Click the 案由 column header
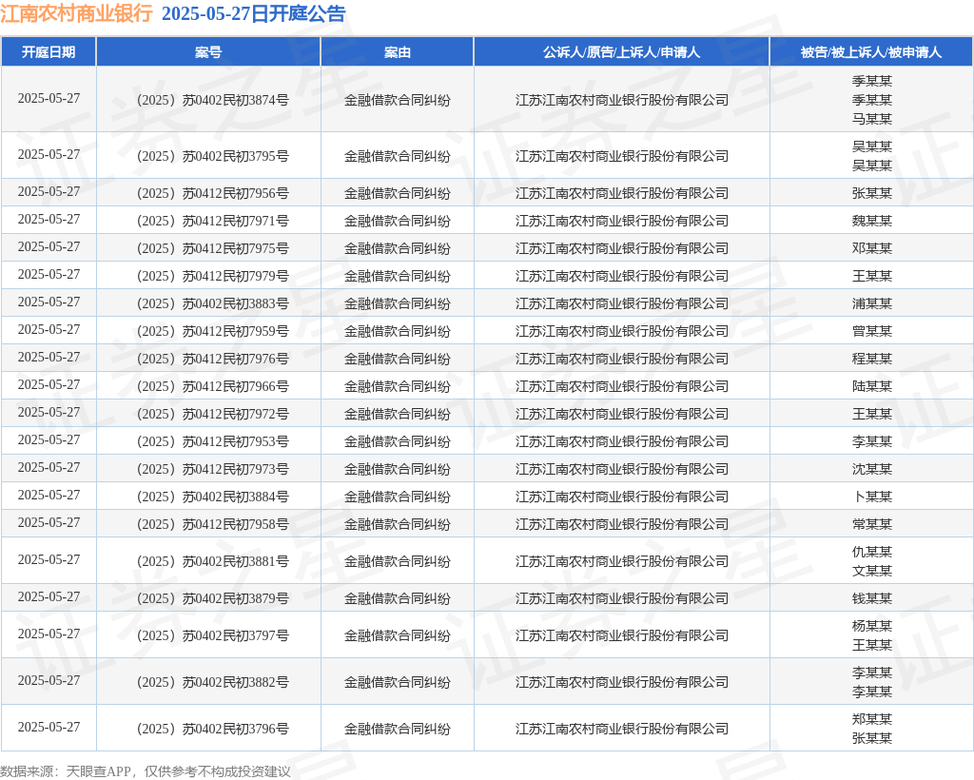 (397, 52)
